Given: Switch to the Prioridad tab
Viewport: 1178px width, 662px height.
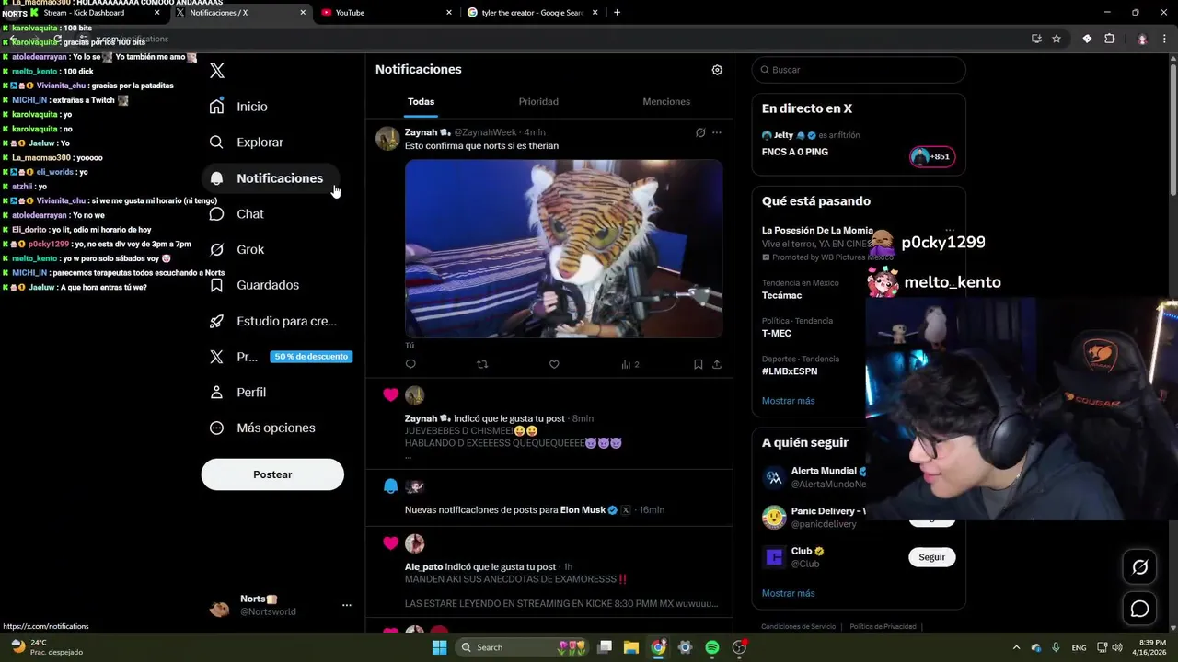Looking at the screenshot, I should point(538,102).
